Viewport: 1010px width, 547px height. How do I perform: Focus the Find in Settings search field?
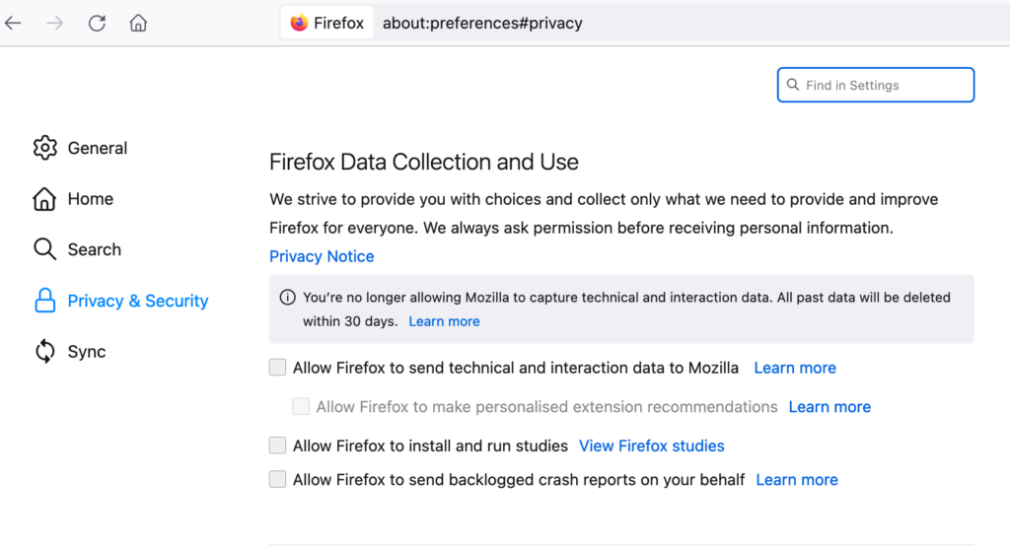click(x=876, y=85)
